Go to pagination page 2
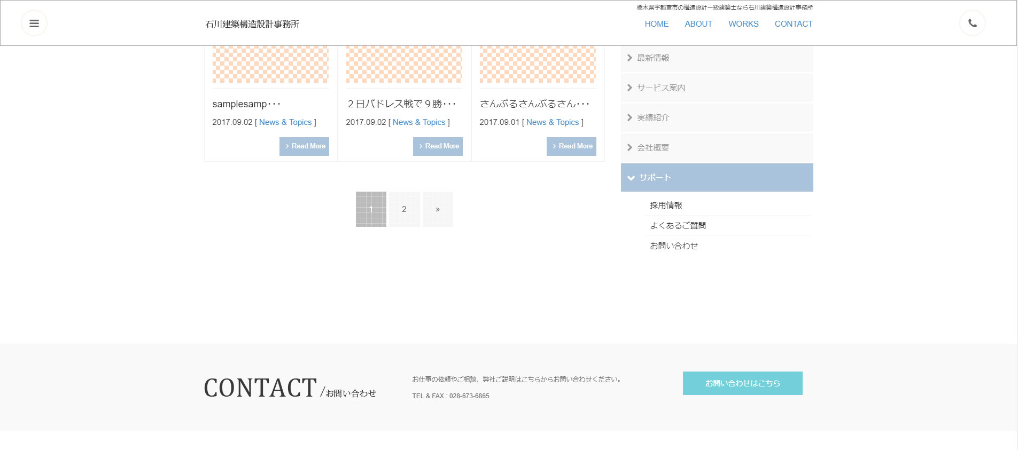Image resolution: width=1018 pixels, height=450 pixels. (404, 209)
